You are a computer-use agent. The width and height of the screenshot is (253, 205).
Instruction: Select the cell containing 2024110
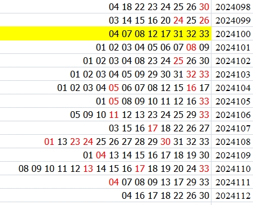(232, 168)
